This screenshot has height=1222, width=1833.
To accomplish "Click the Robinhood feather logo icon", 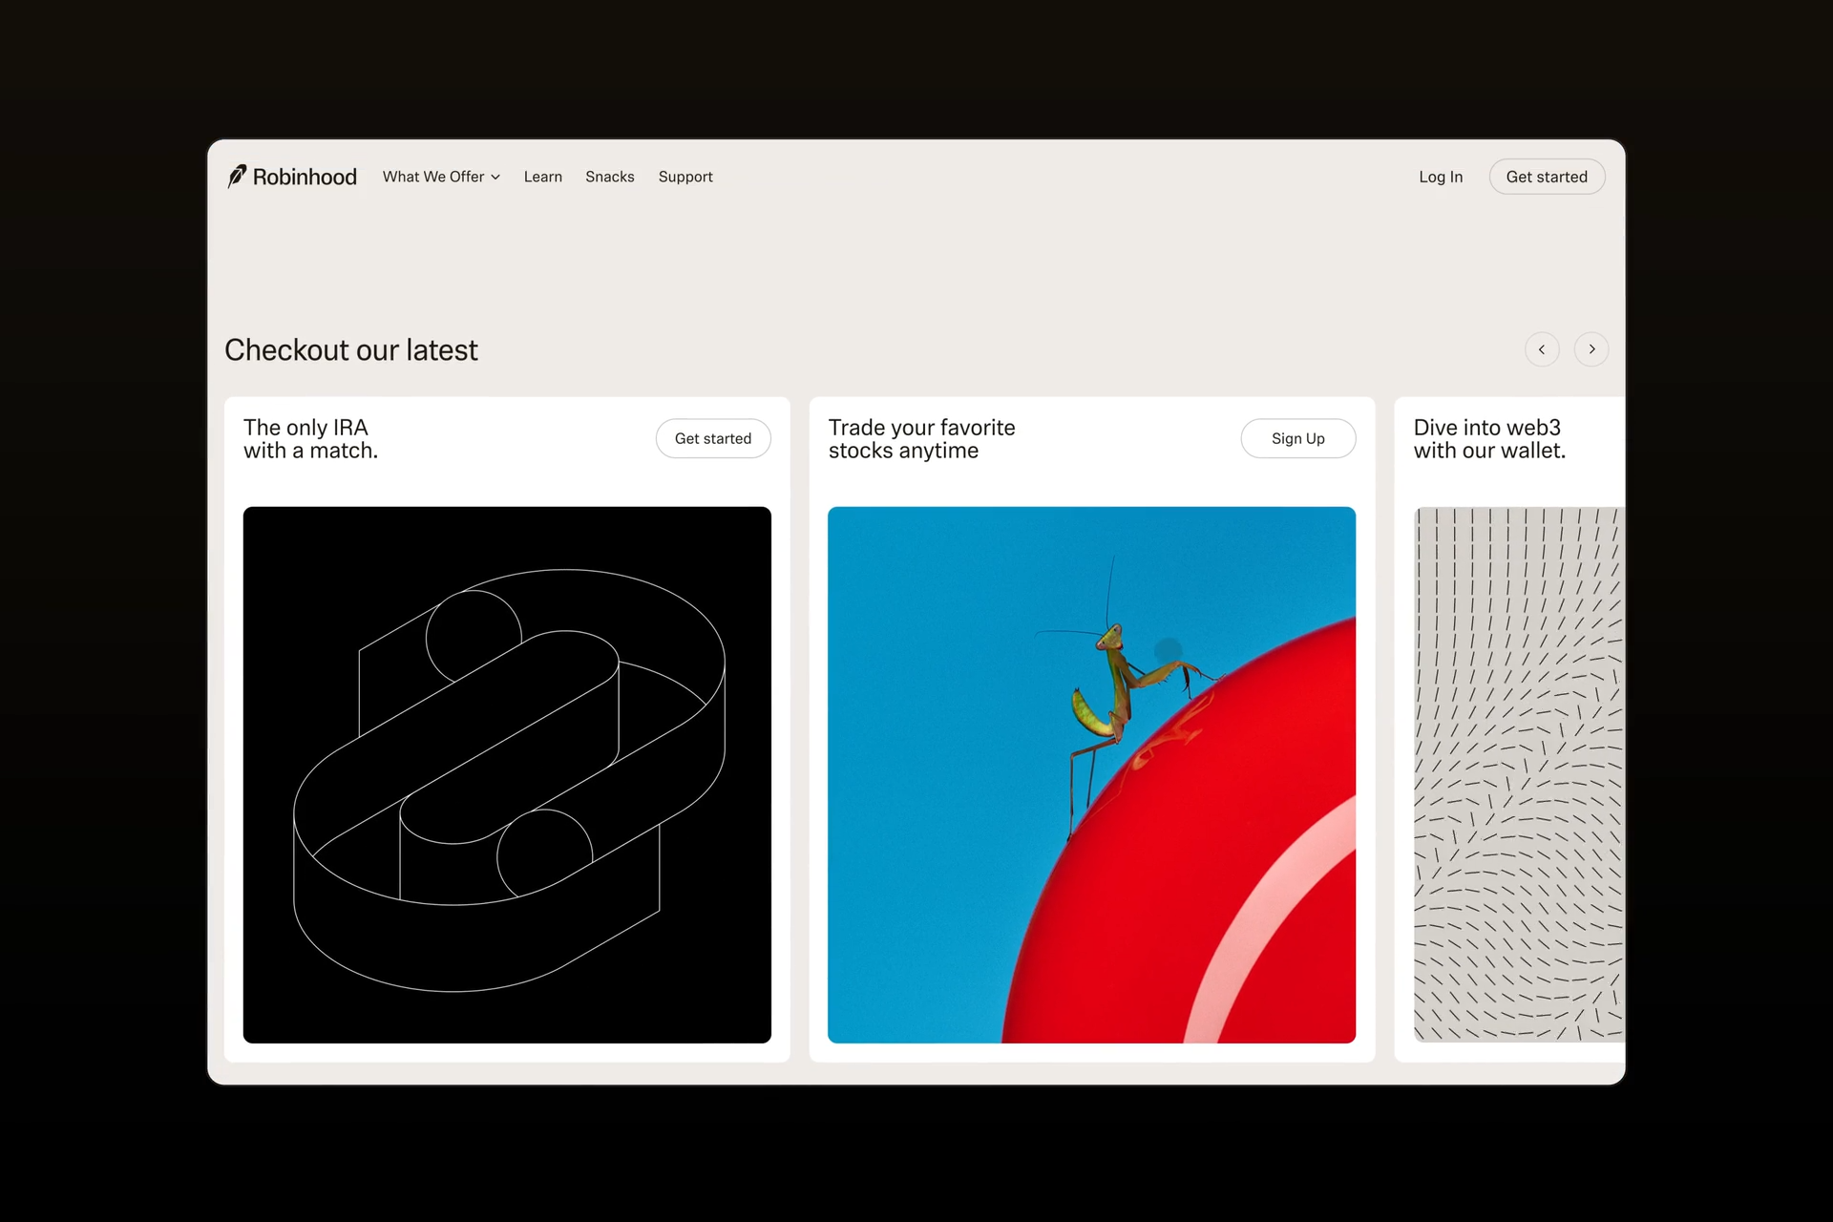I will pyautogui.click(x=237, y=177).
